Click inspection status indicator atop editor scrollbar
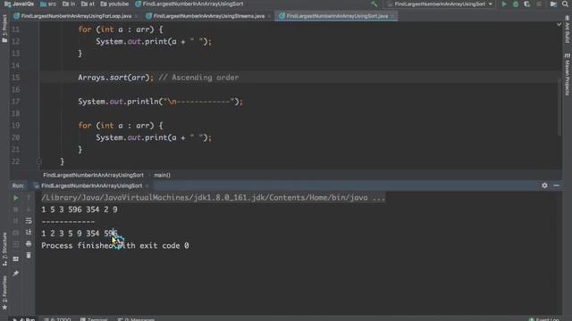 (559, 24)
